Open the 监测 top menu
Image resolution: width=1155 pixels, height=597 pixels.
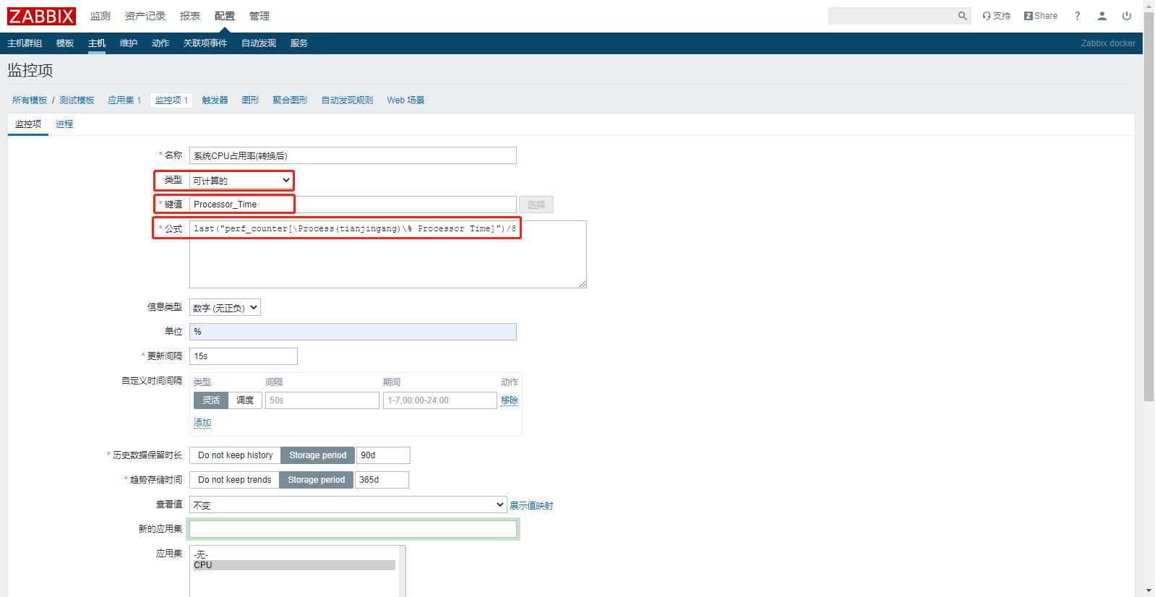[x=100, y=16]
